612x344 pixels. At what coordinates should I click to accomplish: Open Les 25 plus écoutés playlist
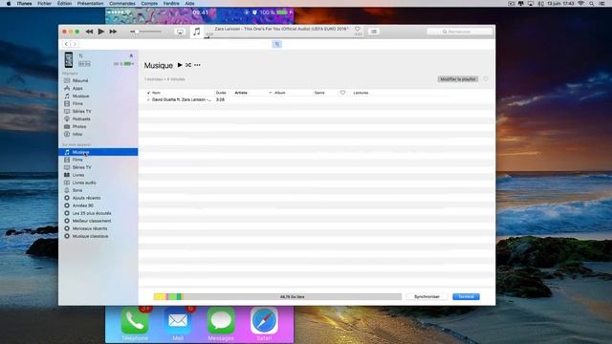pos(92,213)
